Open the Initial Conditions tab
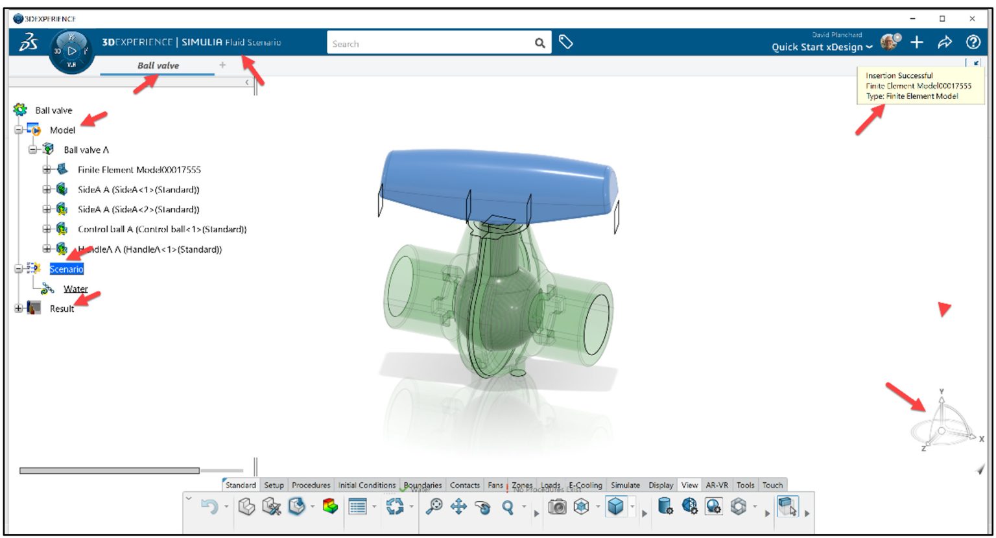This screenshot has width=996, height=538. [x=366, y=485]
